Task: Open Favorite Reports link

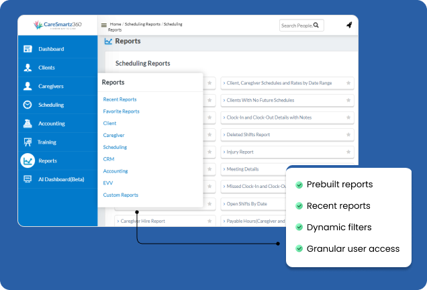Action: (121, 111)
